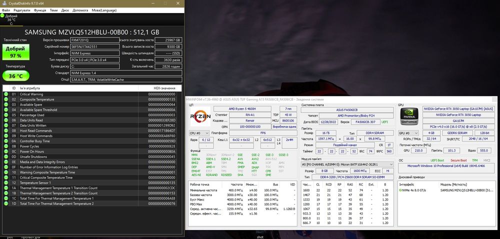The image size is (500, 239).
Task: Click green status dot of Available Spare Threshold row
Action: [x=5, y=110]
